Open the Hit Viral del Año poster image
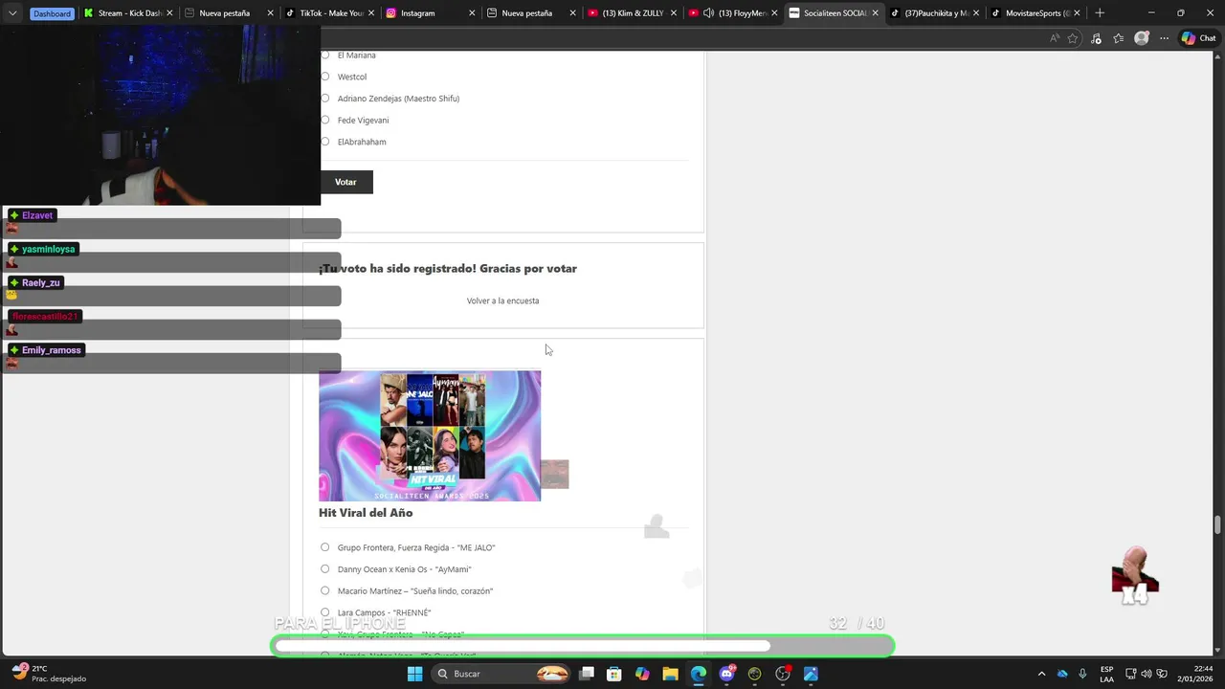This screenshot has height=689, width=1225. click(430, 435)
